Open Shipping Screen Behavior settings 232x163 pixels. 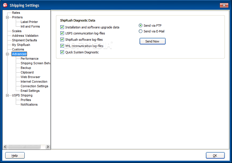point(35,63)
